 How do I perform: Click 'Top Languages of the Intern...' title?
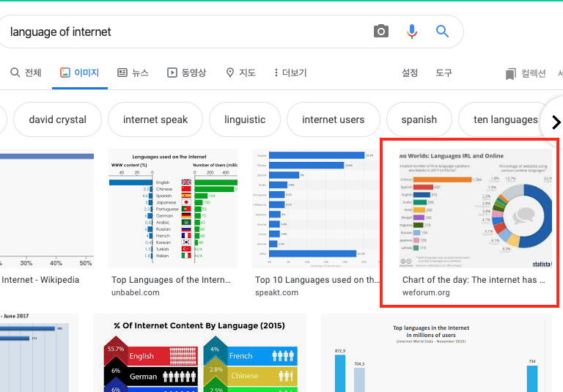(x=172, y=280)
